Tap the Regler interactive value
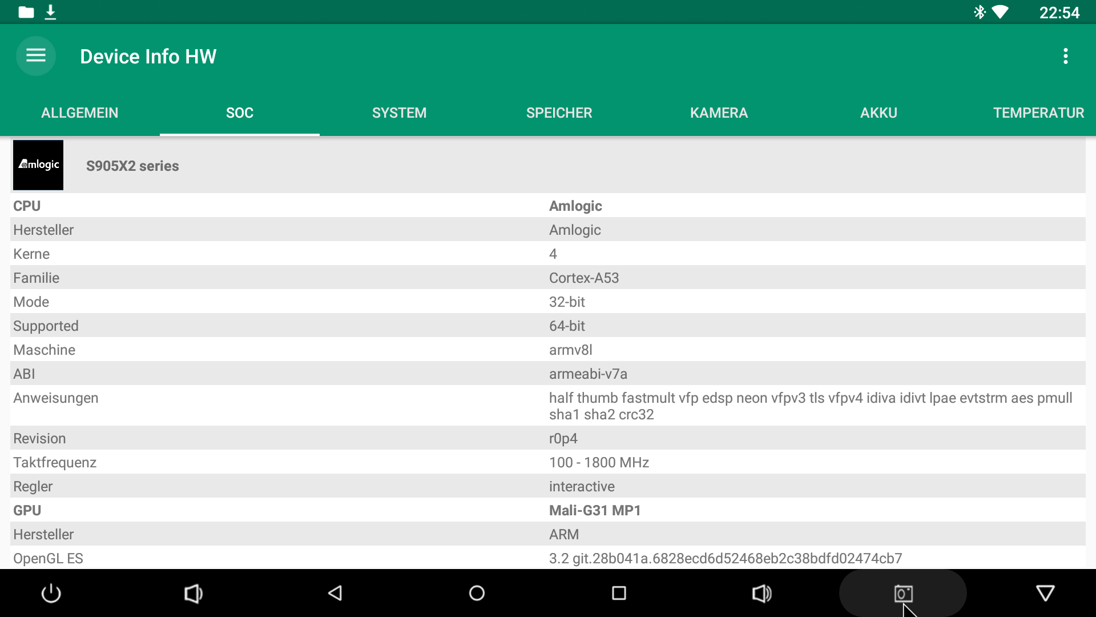The height and width of the screenshot is (617, 1096). pos(582,486)
